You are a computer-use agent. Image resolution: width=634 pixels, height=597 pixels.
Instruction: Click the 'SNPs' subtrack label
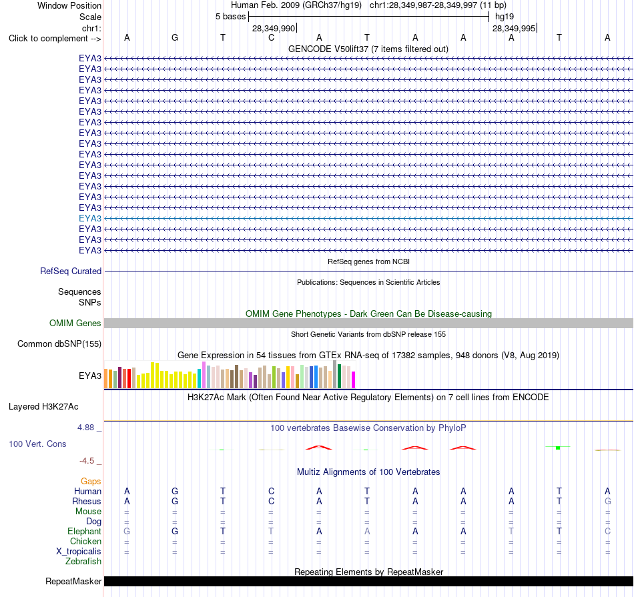coord(90,302)
